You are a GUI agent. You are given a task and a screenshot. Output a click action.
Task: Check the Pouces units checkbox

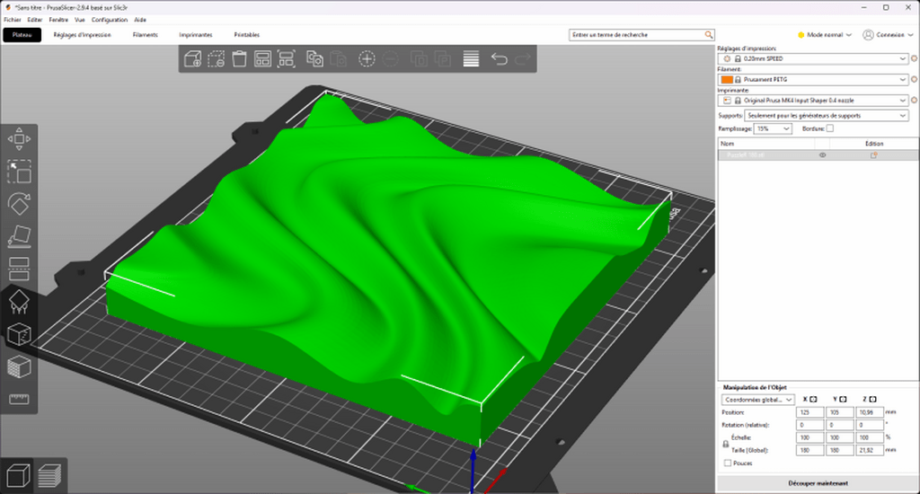[x=727, y=463]
